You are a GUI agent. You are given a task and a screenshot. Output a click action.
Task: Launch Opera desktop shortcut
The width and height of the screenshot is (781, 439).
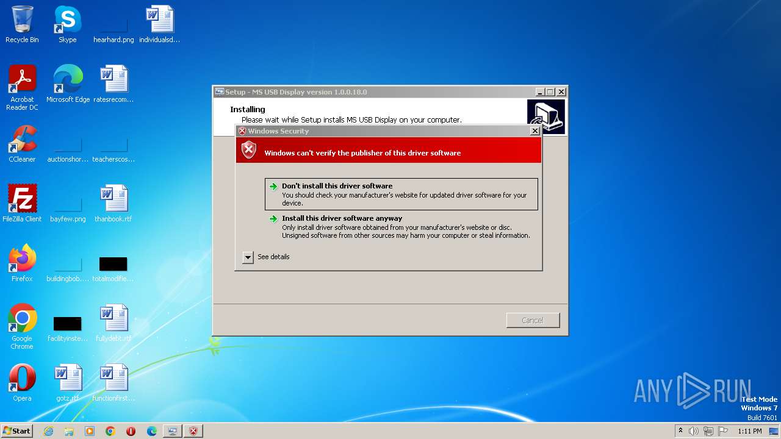tap(22, 383)
